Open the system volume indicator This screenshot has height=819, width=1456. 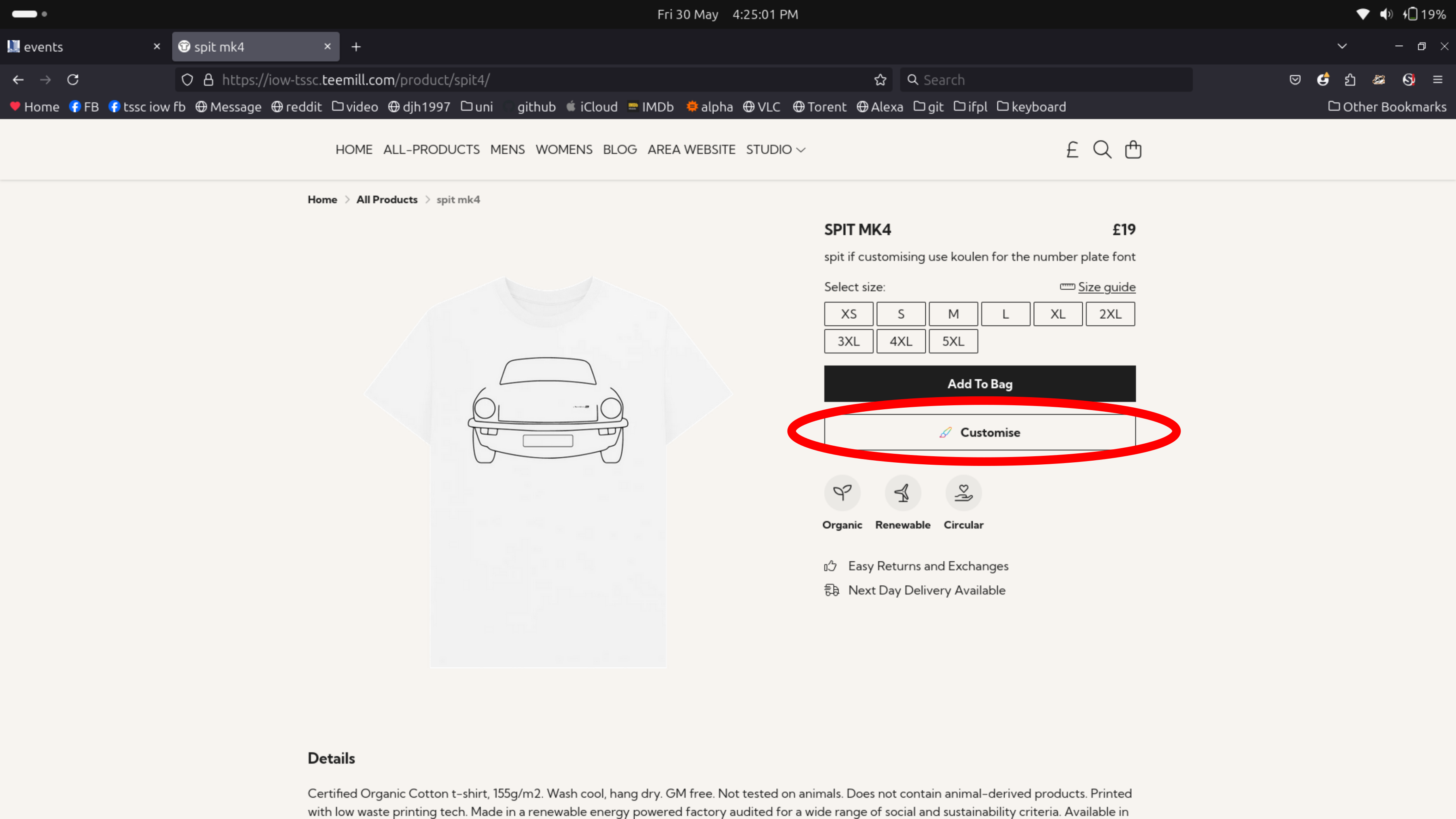pos(1385,14)
